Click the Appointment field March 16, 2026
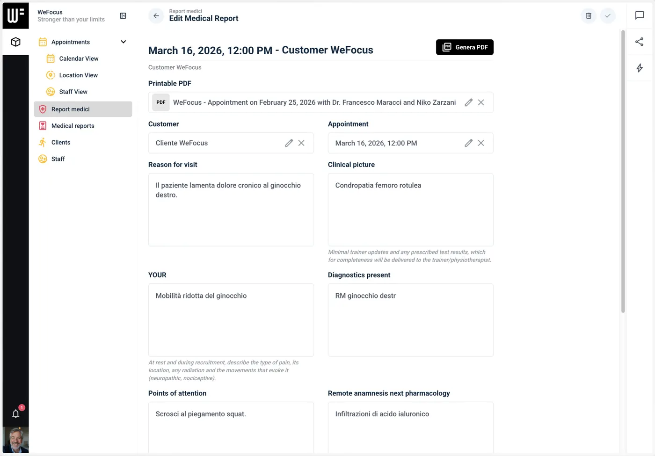The height and width of the screenshot is (456, 655). point(411,143)
